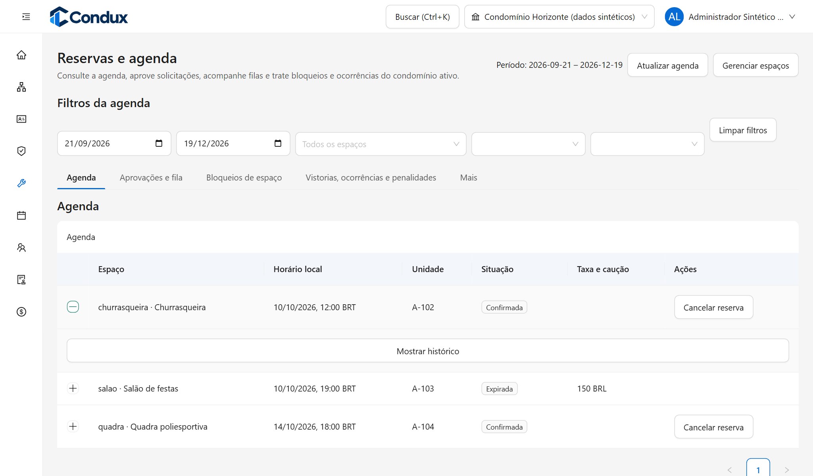Open the dollar finance sidebar icon

(21, 312)
